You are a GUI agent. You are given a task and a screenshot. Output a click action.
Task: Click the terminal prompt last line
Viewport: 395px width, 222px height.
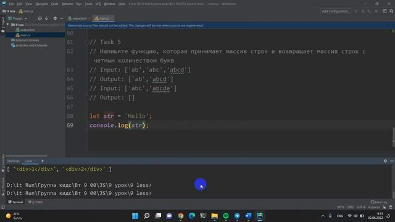coord(79,193)
